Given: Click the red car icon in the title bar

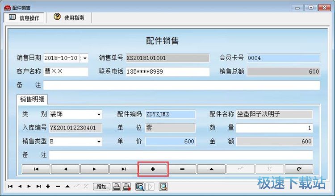Looking at the screenshot, I should tap(8, 8).
